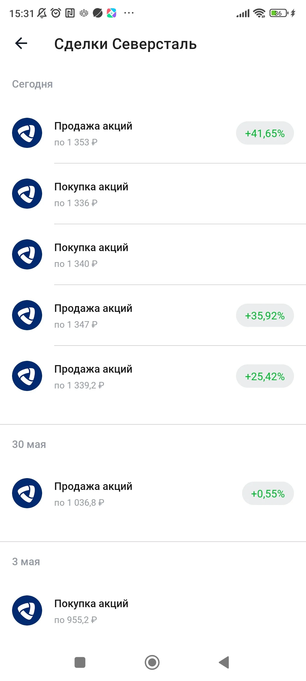Tap Severstal logo of 1 336 ₽ purchase
The width and height of the screenshot is (306, 681).
(27, 194)
